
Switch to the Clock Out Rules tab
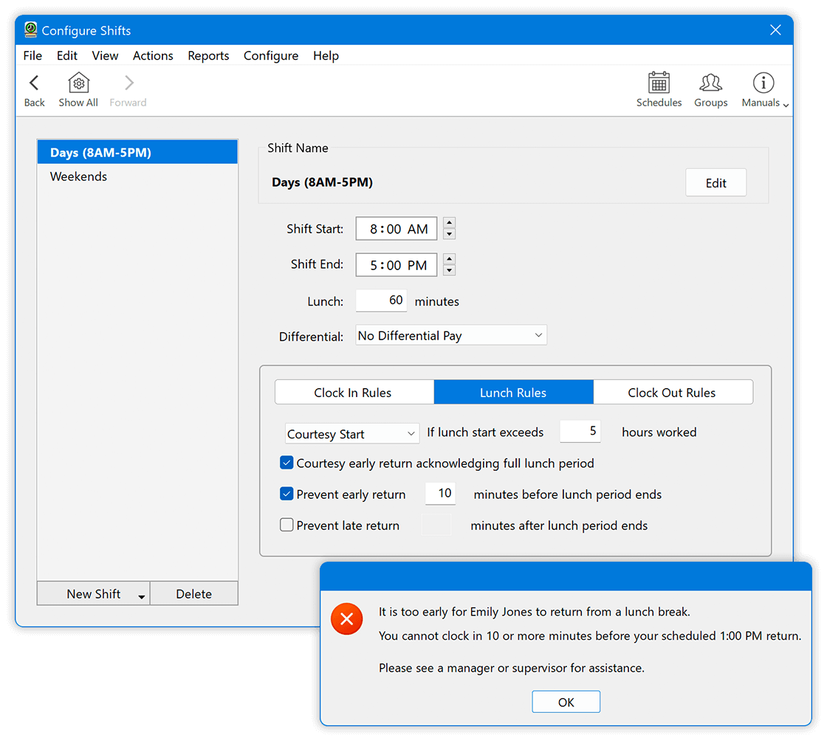click(x=672, y=392)
